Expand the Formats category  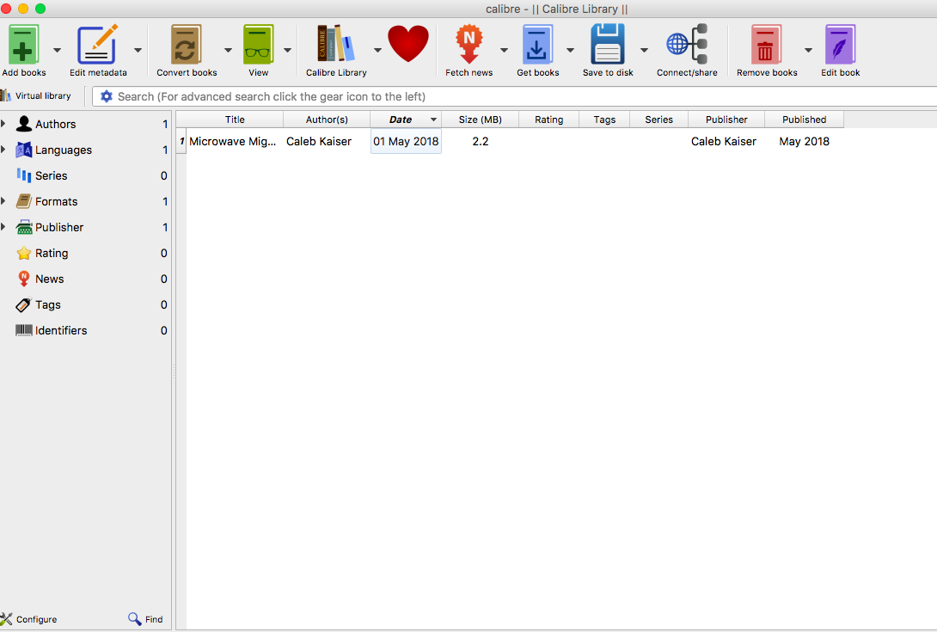(3, 201)
